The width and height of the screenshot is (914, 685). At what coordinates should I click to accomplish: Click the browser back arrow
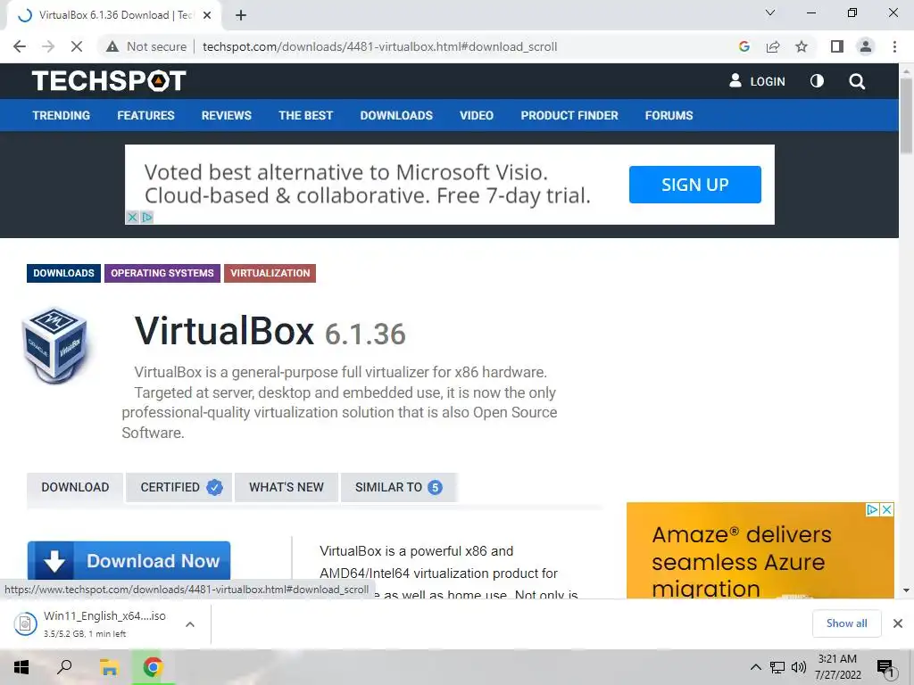click(20, 46)
